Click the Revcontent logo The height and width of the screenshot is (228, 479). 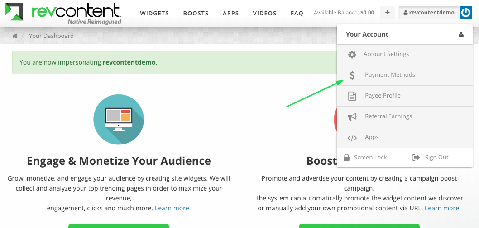(63, 14)
